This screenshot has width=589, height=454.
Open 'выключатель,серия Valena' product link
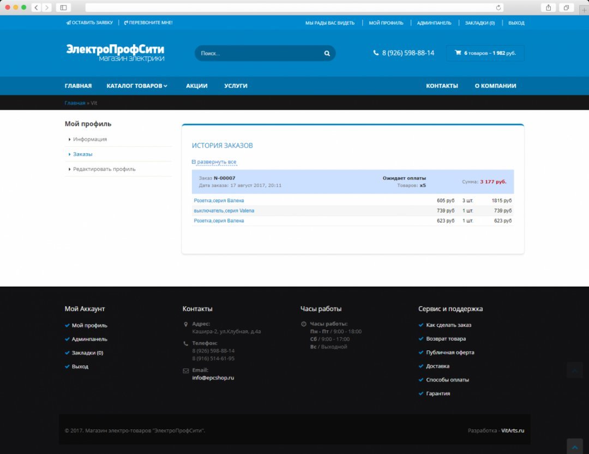pyautogui.click(x=224, y=210)
